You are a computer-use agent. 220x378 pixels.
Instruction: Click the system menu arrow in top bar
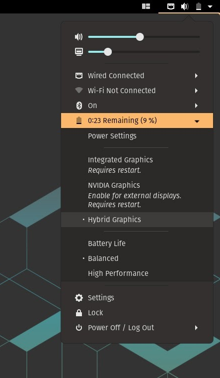click(x=210, y=6)
